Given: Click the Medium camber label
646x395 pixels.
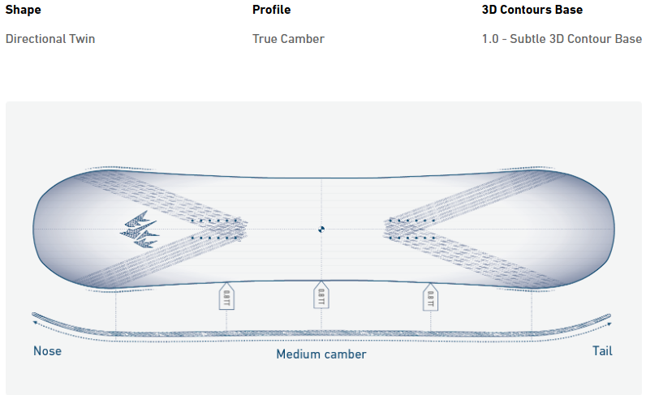Looking at the screenshot, I should coord(321,354).
